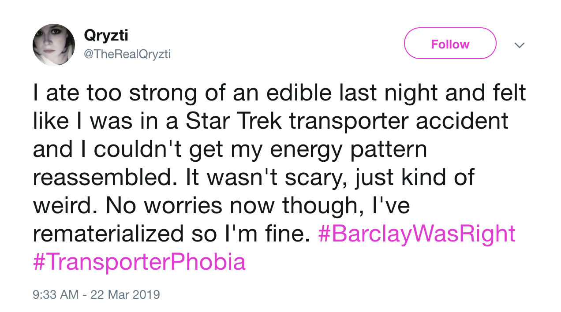Open the tweet via its timestamp
This screenshot has width=561, height=312.
(x=96, y=294)
